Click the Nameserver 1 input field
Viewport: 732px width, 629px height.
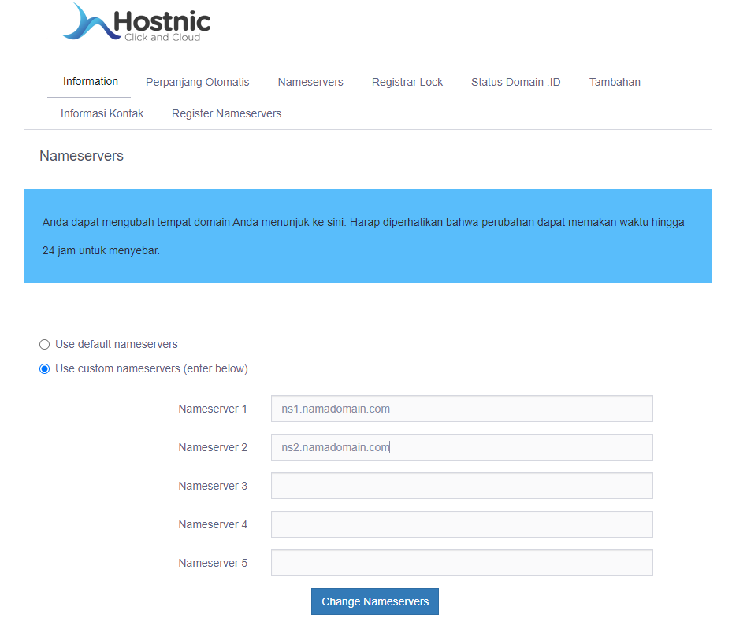point(462,409)
